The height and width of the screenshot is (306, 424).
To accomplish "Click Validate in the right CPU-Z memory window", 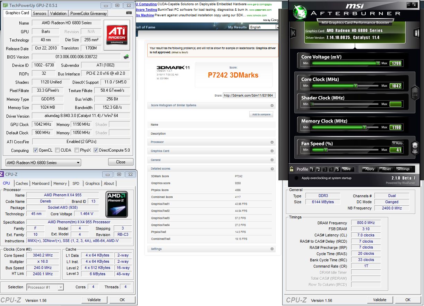I will coord(380,300).
